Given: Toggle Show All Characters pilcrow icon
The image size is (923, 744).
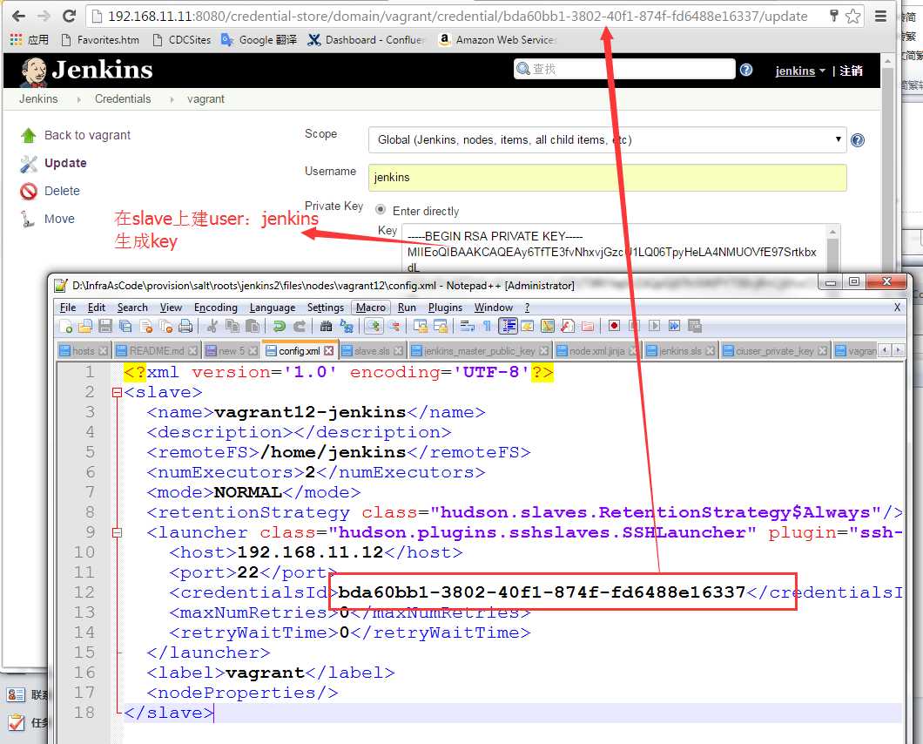Looking at the screenshot, I should click(x=487, y=327).
